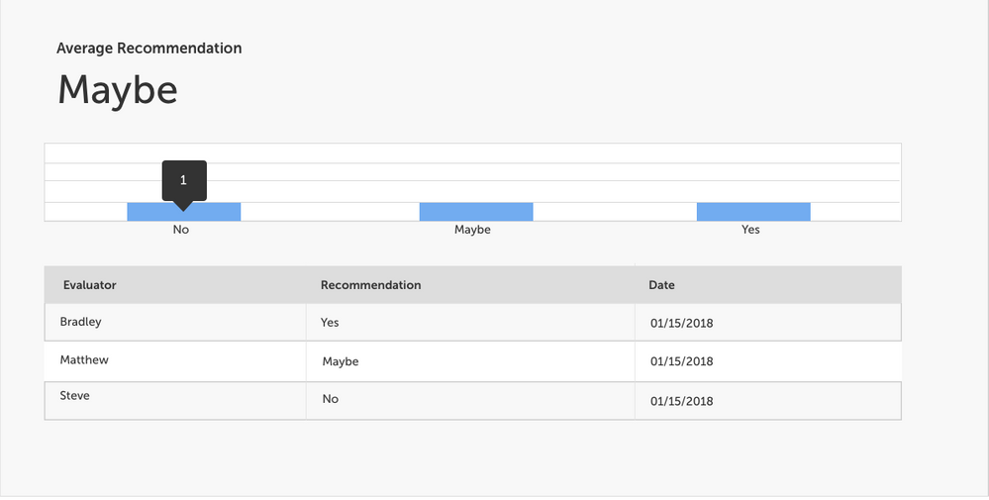Sort by the Recommendation column header

coord(370,285)
